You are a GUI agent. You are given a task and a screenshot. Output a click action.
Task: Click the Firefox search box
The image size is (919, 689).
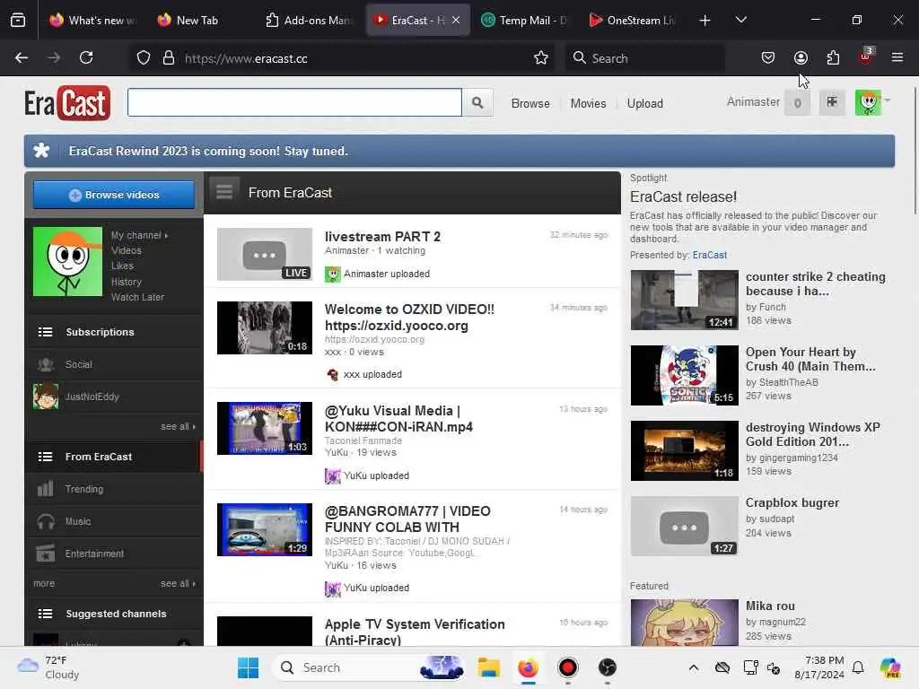coord(644,58)
